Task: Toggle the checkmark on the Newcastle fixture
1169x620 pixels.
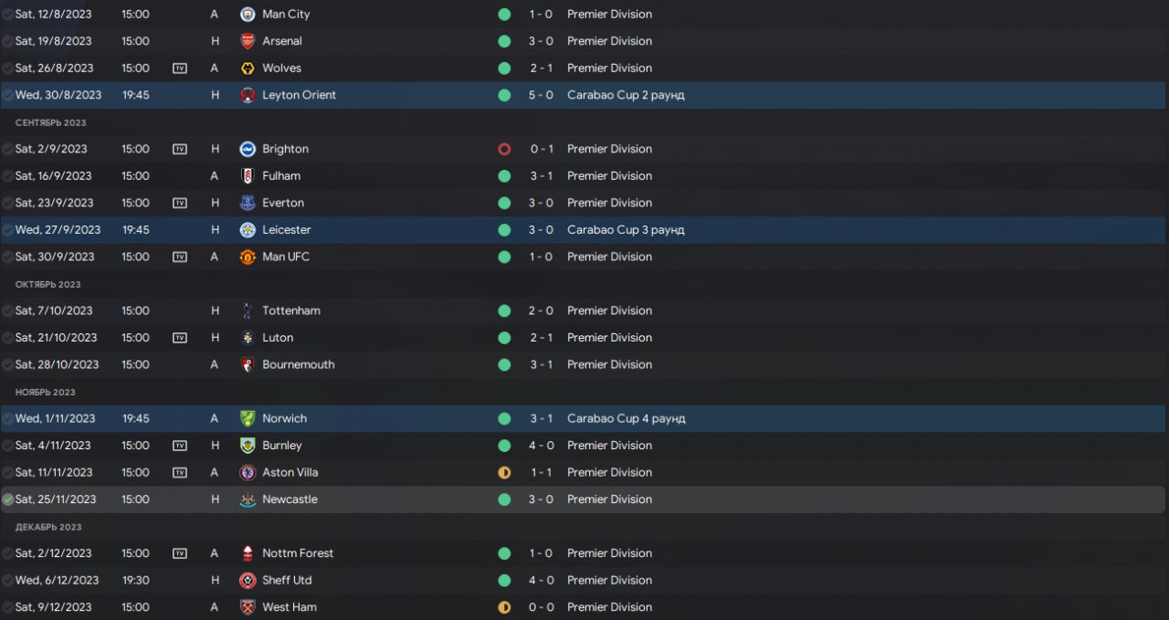Action: tap(8, 499)
